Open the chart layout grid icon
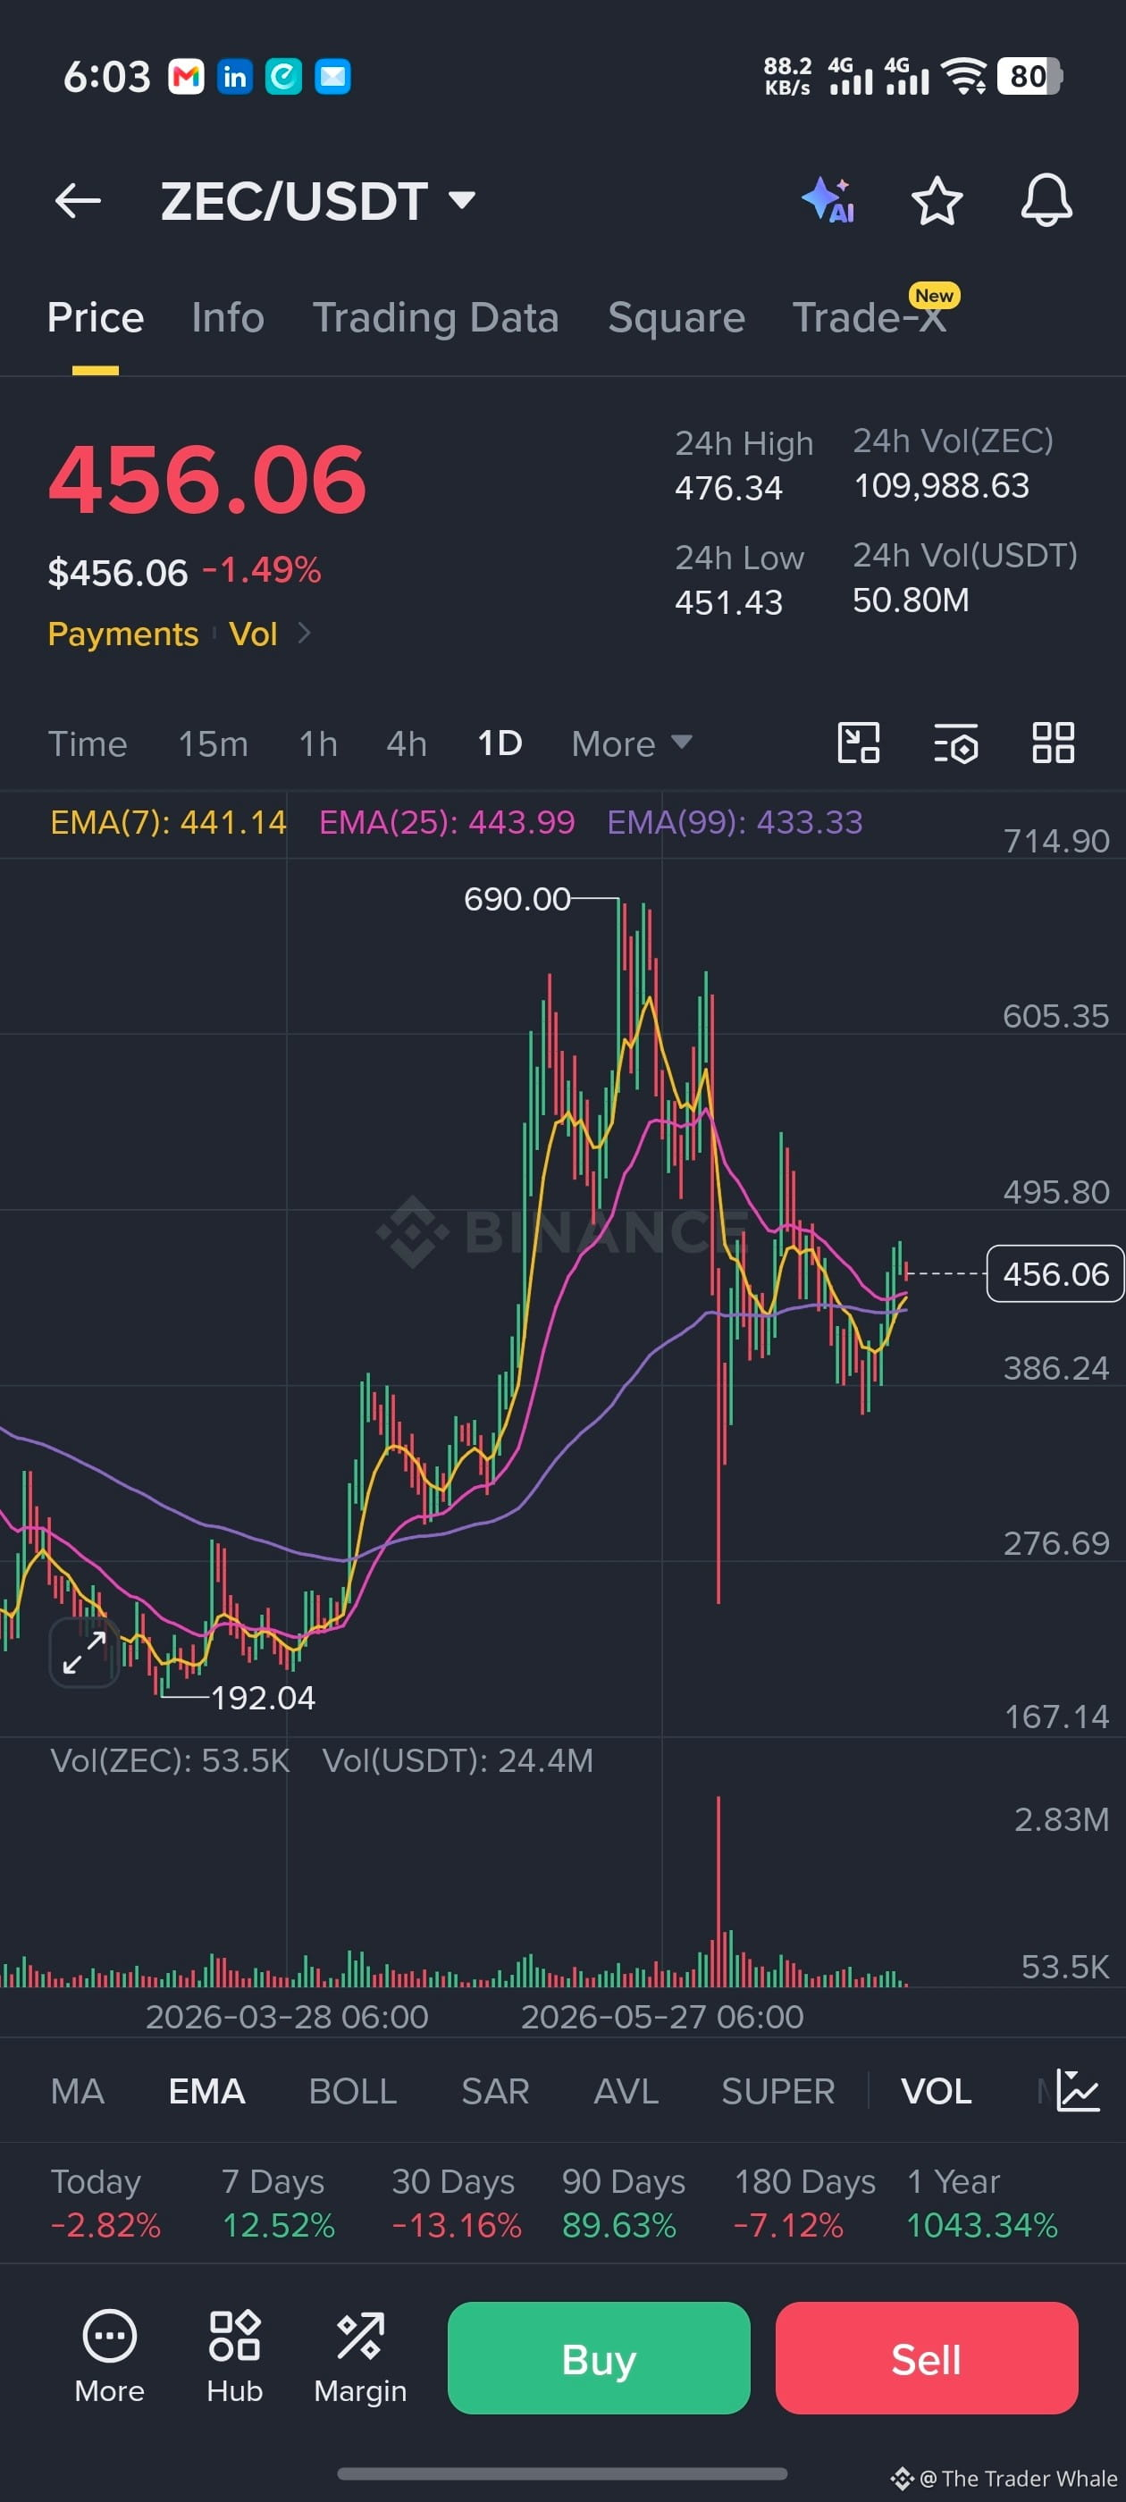Viewport: 1126px width, 2502px height. pos(1053,743)
